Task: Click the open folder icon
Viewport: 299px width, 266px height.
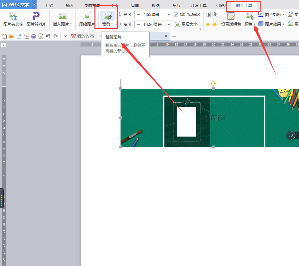Action: coord(11,36)
